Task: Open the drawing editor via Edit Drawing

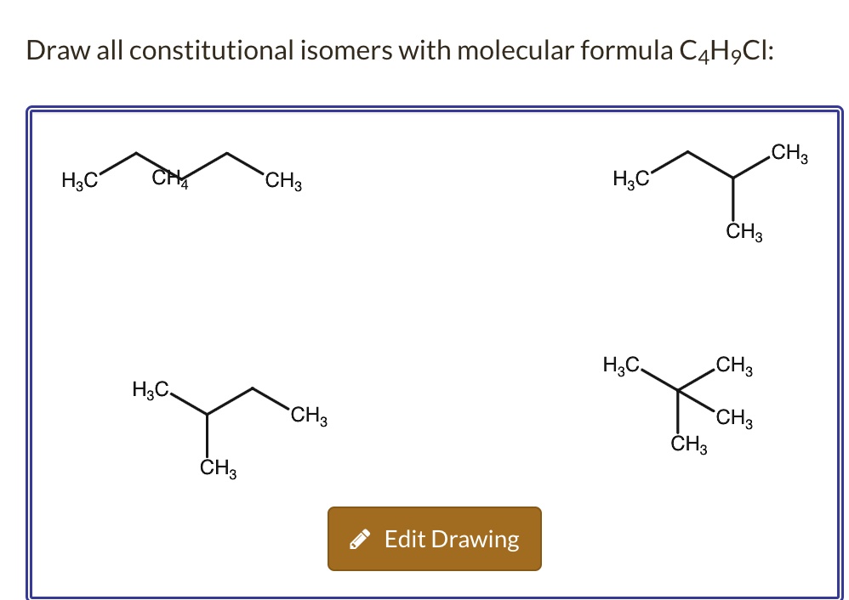Action: click(434, 537)
